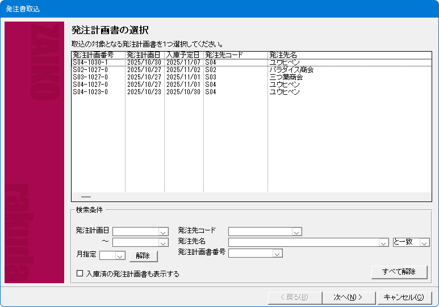439x307 pixels.
Task: Open the 発注計画日 start date dropdown
Action: tap(163, 232)
